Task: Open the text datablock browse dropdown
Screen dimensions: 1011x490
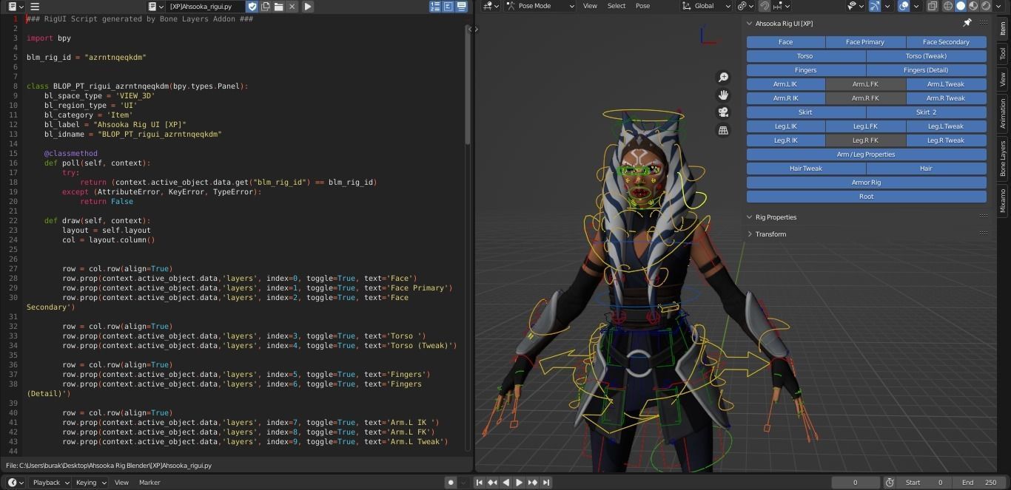Action: [x=155, y=6]
